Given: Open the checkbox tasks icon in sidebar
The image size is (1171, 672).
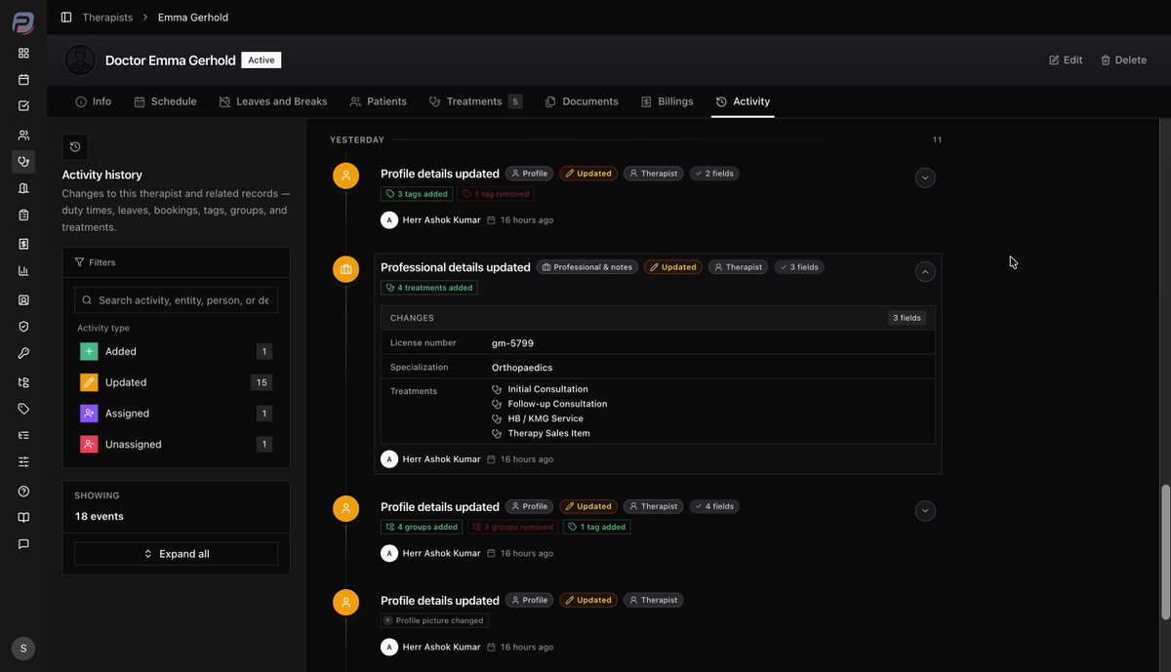Looking at the screenshot, I should [x=23, y=106].
